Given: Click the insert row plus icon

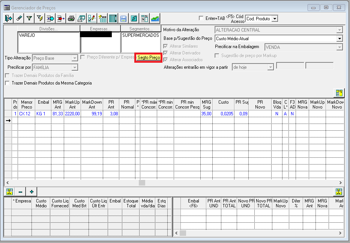Looking at the screenshot, I should (x=50, y=18).
